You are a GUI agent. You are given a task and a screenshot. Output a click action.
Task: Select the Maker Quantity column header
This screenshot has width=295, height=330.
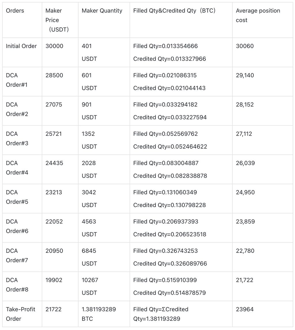[102, 11]
